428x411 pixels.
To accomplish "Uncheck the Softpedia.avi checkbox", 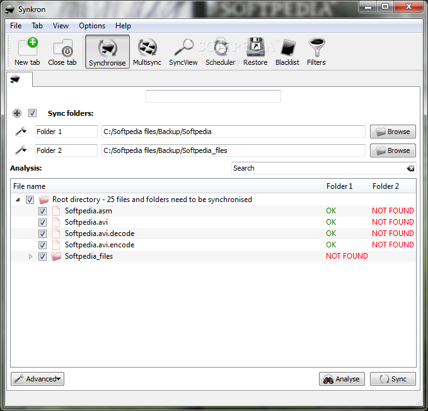I will [x=42, y=222].
